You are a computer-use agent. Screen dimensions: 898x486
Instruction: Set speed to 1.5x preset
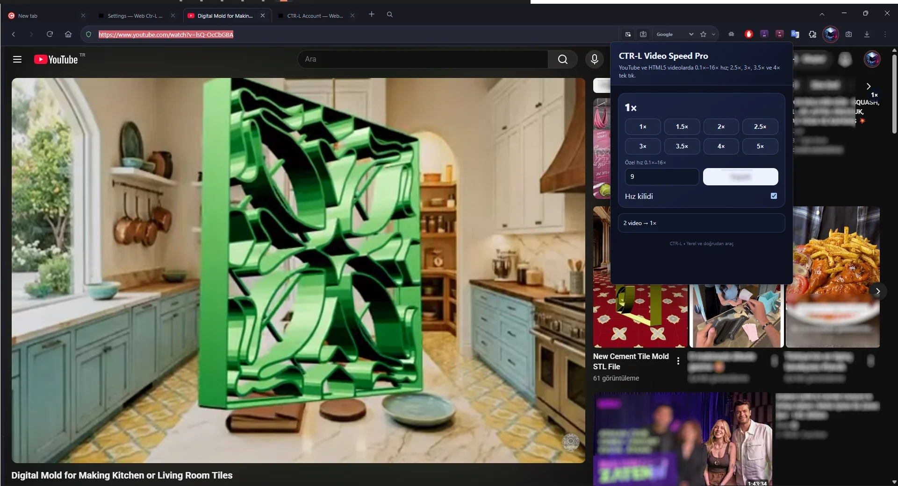(x=682, y=127)
